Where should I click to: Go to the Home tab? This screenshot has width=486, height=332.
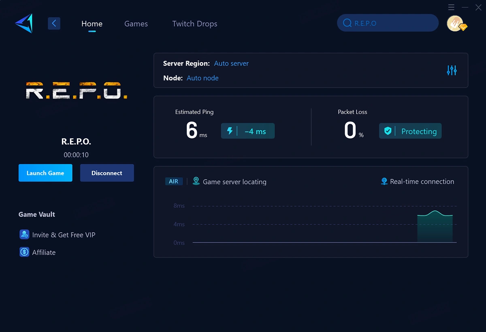[x=92, y=24]
